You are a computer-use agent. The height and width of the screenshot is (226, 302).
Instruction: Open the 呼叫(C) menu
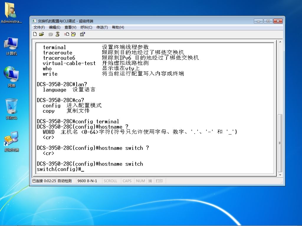pyautogui.click(x=86, y=27)
